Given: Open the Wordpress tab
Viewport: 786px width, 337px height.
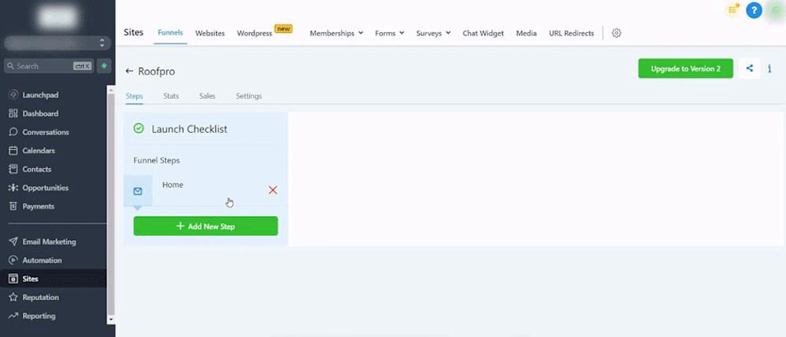Looking at the screenshot, I should tap(255, 33).
